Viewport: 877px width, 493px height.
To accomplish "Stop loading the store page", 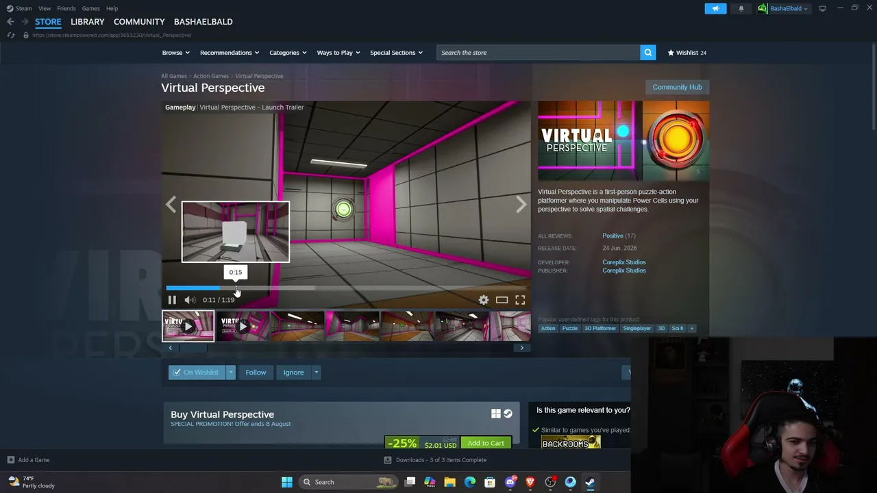I will (10, 35).
